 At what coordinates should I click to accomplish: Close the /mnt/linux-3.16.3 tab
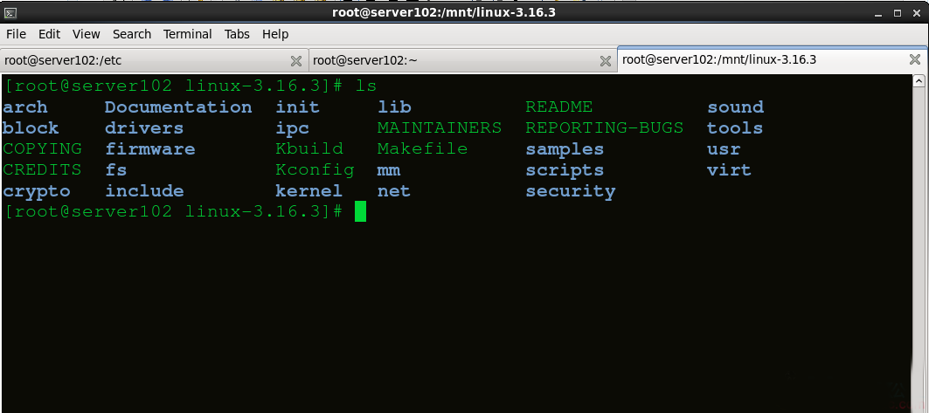coord(915,59)
